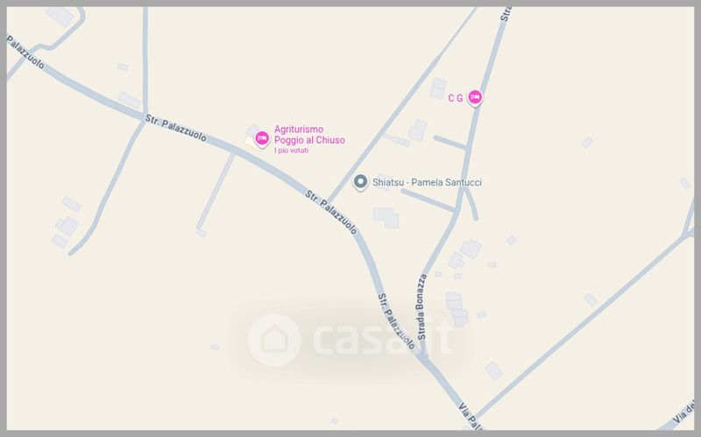Viewport: 701px width, 437px height.
Task: Click the Str. Palazzuolo label beside Strada Bonazza
Action: [x=396, y=321]
